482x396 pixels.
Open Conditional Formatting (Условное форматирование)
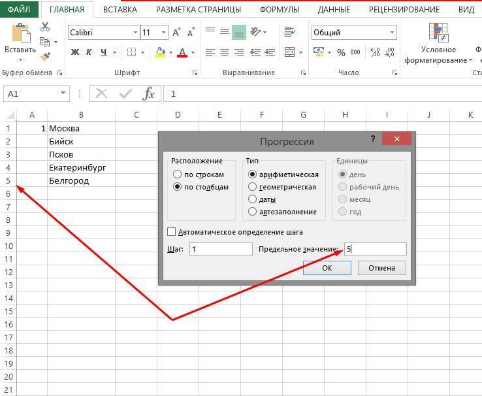[438, 43]
